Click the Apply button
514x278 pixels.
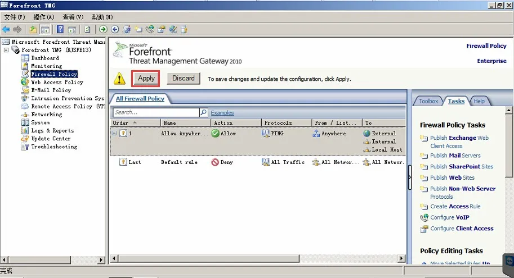pyautogui.click(x=146, y=79)
